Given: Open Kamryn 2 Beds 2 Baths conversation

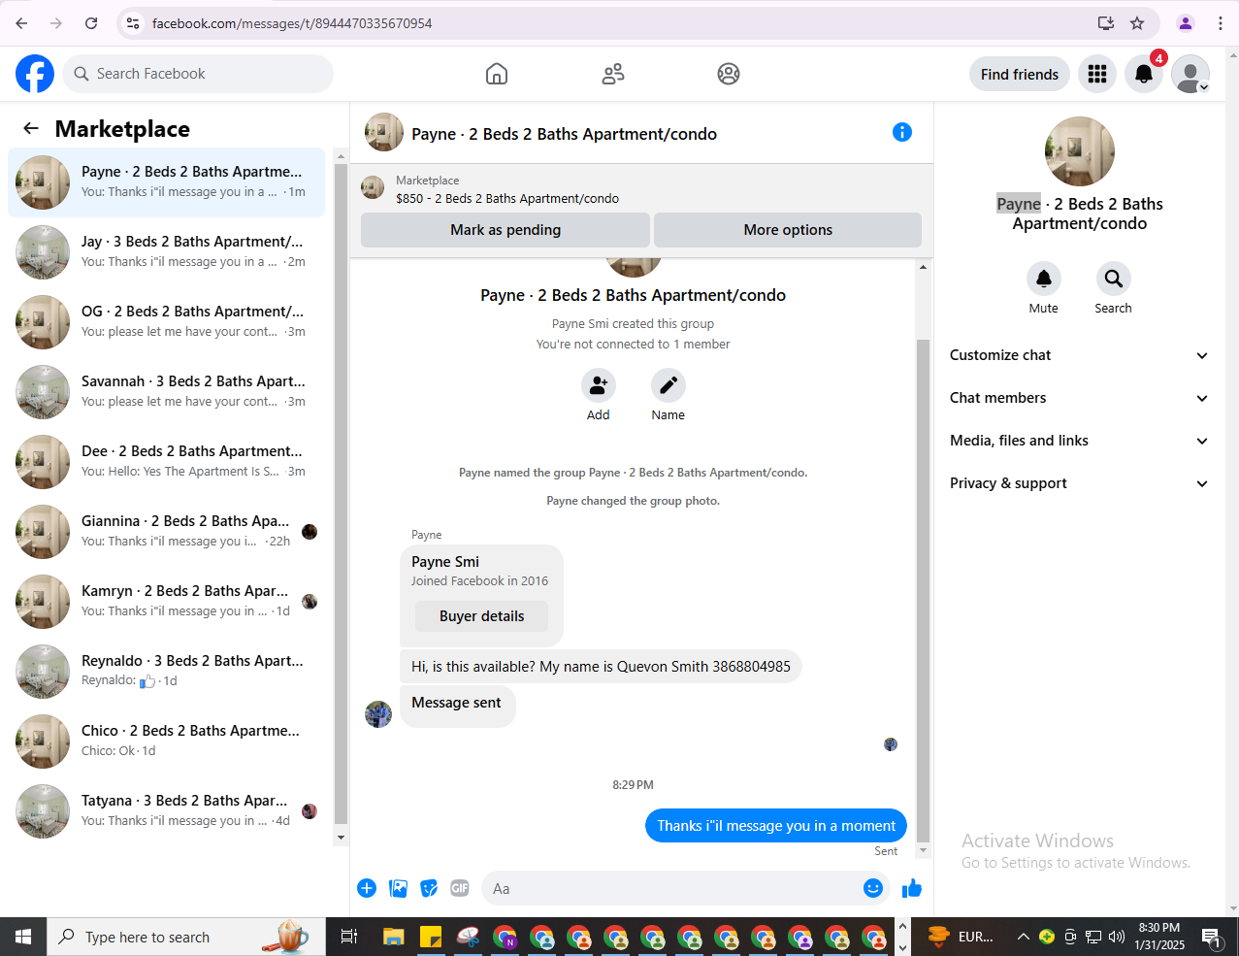Looking at the screenshot, I should [166, 602].
